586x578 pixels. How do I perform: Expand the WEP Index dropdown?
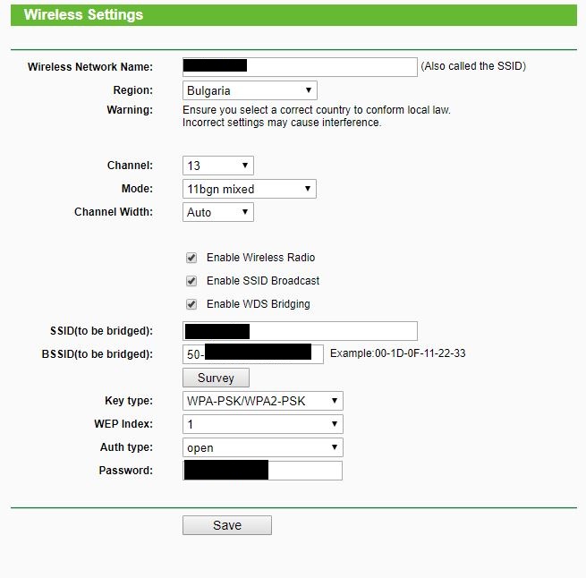(x=263, y=424)
